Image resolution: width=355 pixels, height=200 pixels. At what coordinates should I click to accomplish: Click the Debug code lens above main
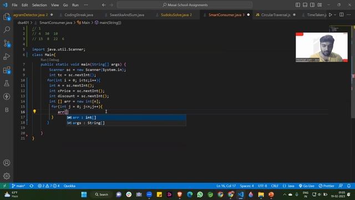click(54, 60)
